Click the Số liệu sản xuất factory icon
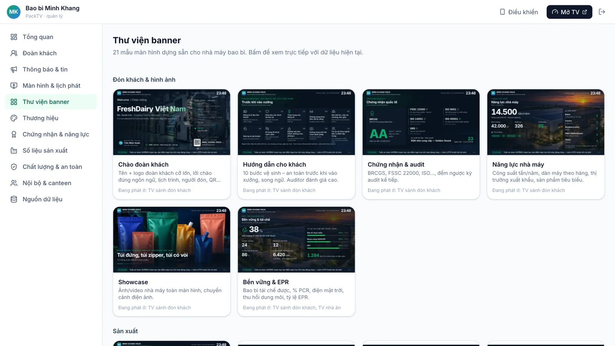Viewport: 615px width, 346px height. (14, 150)
